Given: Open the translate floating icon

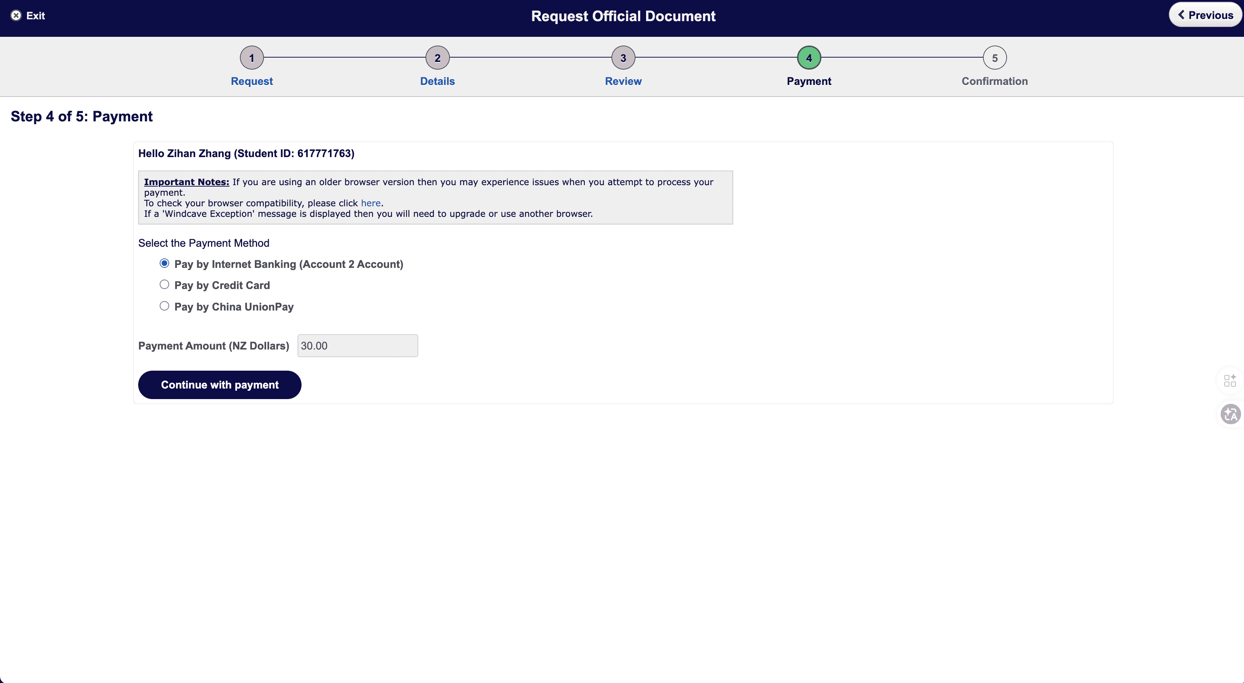Looking at the screenshot, I should pyautogui.click(x=1230, y=414).
